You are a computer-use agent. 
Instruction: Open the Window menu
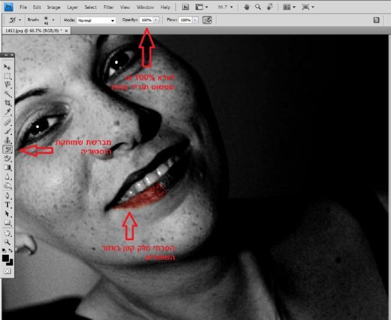click(x=145, y=7)
